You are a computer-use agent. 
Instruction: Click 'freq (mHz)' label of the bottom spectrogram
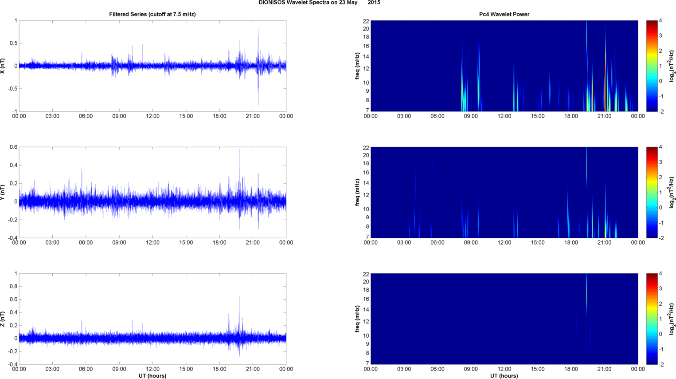(x=357, y=319)
